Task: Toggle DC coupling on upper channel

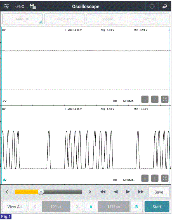Action: [x=115, y=101]
